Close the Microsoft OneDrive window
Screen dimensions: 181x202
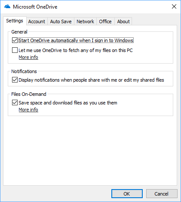point(174,6)
